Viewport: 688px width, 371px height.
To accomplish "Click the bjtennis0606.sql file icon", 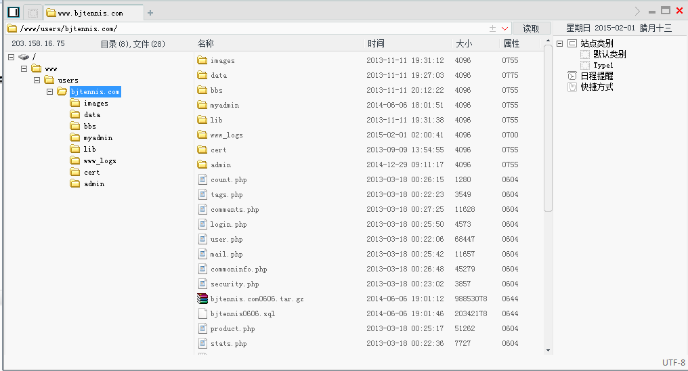I will pyautogui.click(x=202, y=313).
